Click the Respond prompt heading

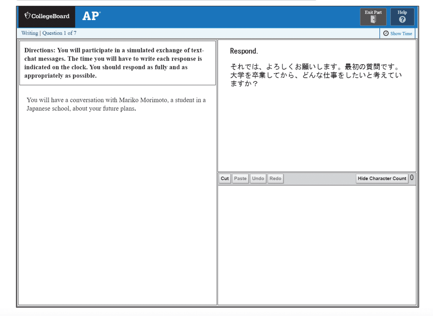(244, 51)
